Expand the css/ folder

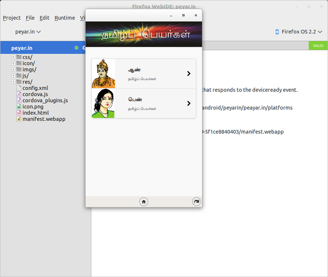(13, 57)
